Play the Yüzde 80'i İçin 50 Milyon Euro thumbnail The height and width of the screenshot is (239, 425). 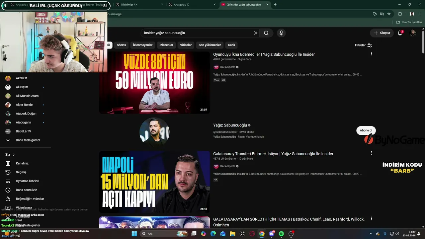pyautogui.click(x=154, y=83)
